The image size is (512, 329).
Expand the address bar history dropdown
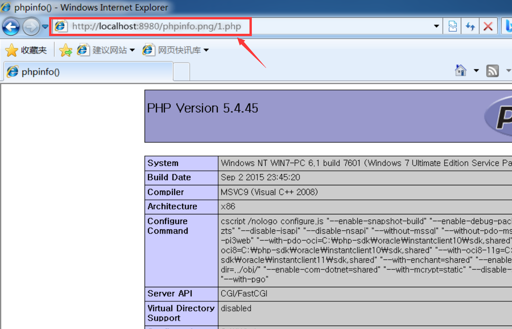pyautogui.click(x=436, y=26)
